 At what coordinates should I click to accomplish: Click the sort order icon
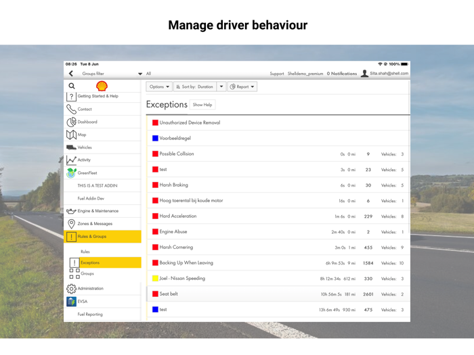click(x=178, y=87)
